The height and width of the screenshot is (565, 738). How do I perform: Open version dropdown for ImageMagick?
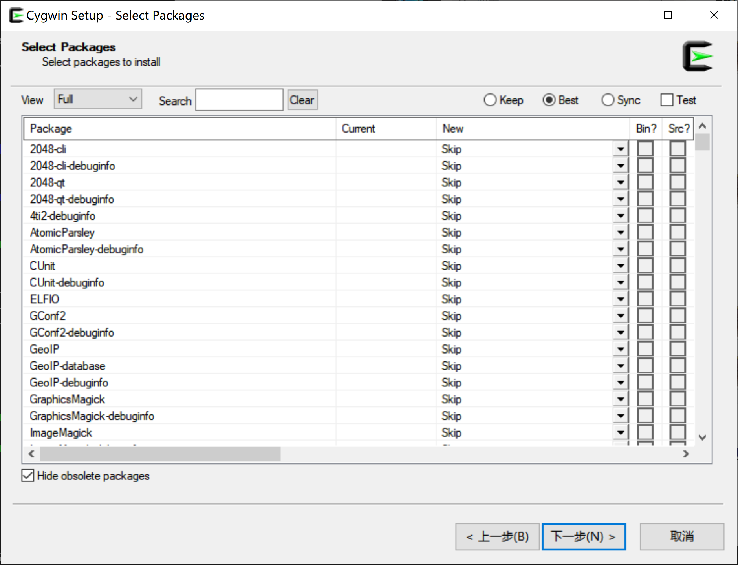click(621, 433)
